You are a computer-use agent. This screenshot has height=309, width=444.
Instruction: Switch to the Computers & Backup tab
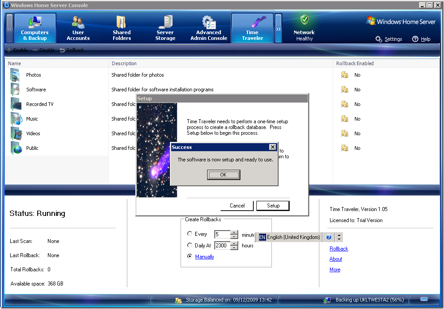pos(35,28)
